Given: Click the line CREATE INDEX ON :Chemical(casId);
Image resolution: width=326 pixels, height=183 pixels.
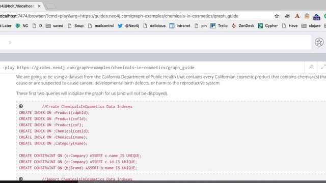Looking at the screenshot, I should 55,131.
